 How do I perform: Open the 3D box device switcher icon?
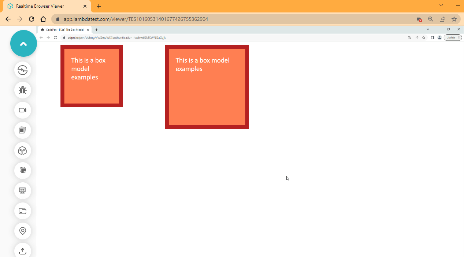(23, 150)
